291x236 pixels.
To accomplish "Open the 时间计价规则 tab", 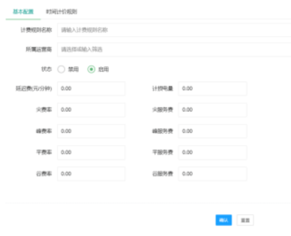I will coord(62,11).
